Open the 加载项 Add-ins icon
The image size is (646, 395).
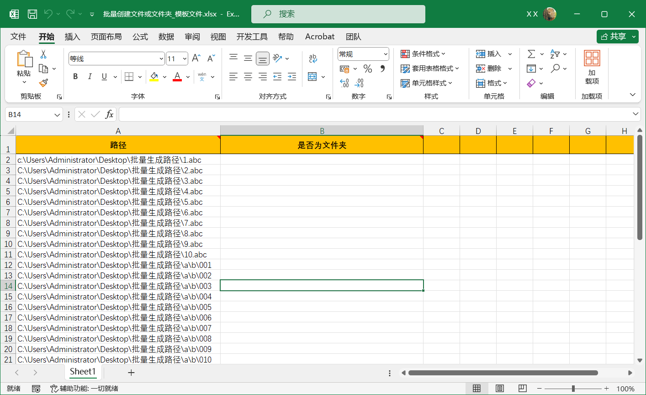[592, 68]
